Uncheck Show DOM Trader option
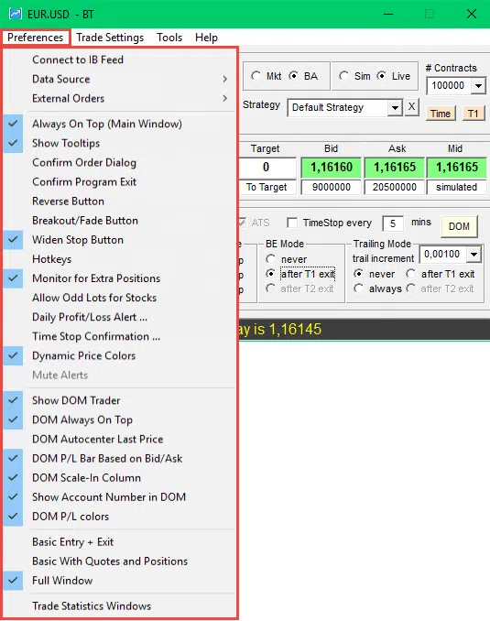Viewport: 490px width, 621px height. pos(13,400)
